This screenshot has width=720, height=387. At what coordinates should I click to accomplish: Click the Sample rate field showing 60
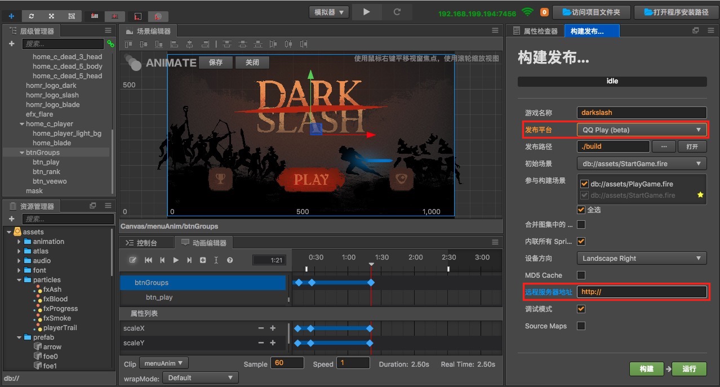(x=287, y=363)
